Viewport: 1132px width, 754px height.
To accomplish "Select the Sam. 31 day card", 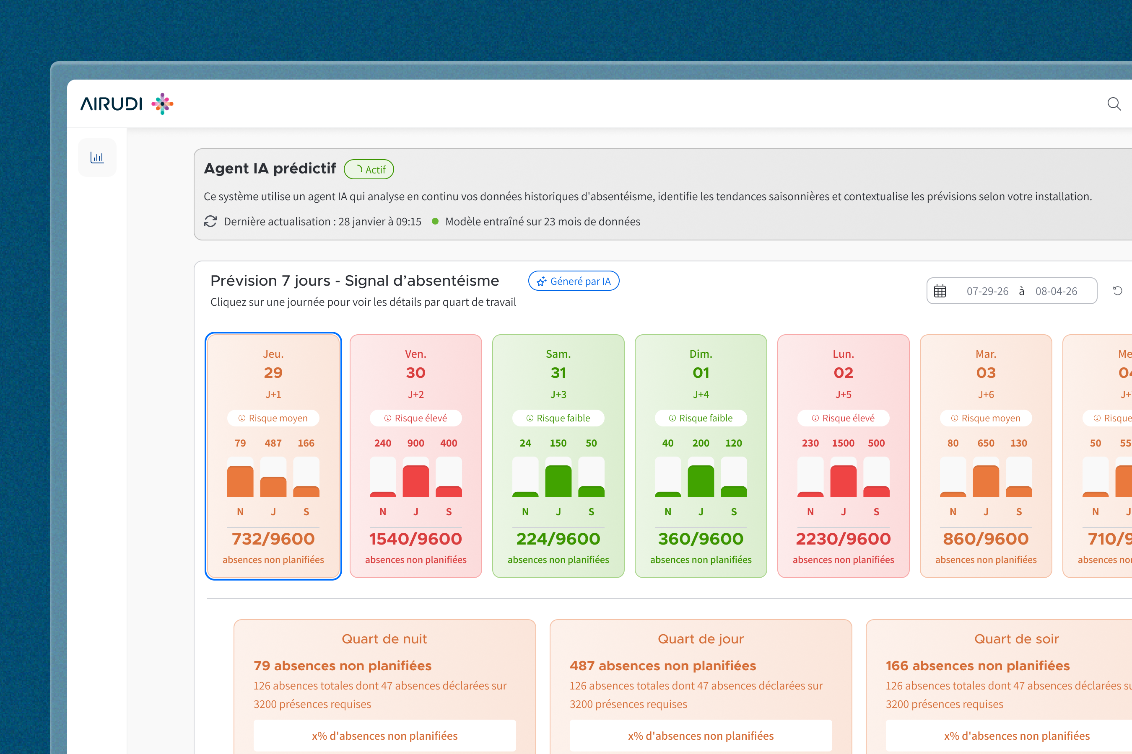I will (558, 456).
